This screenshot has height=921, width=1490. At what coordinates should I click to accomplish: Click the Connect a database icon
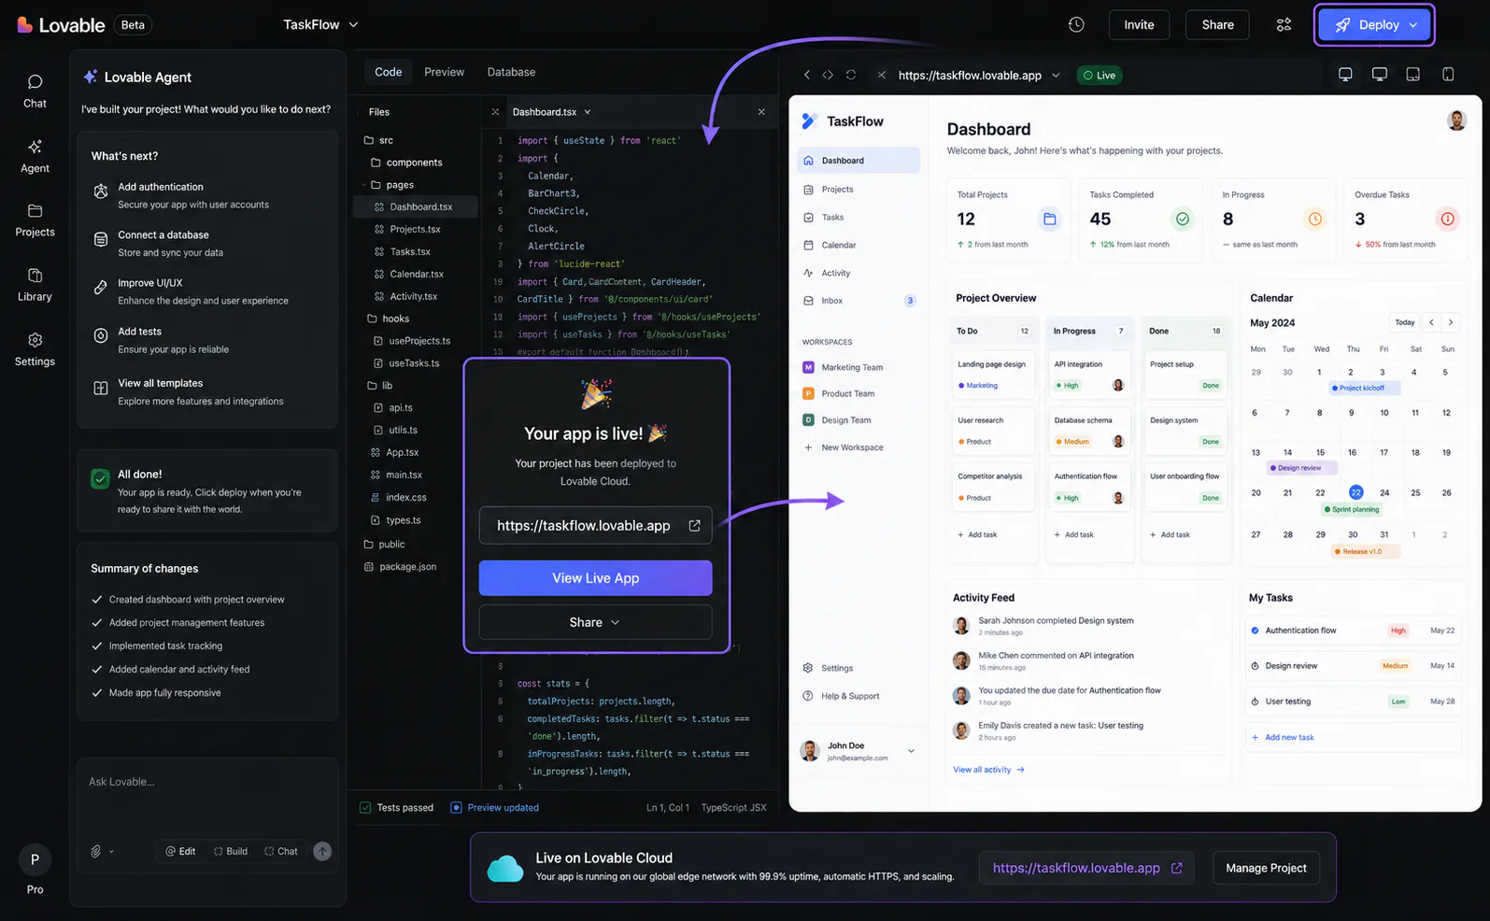[x=101, y=240]
